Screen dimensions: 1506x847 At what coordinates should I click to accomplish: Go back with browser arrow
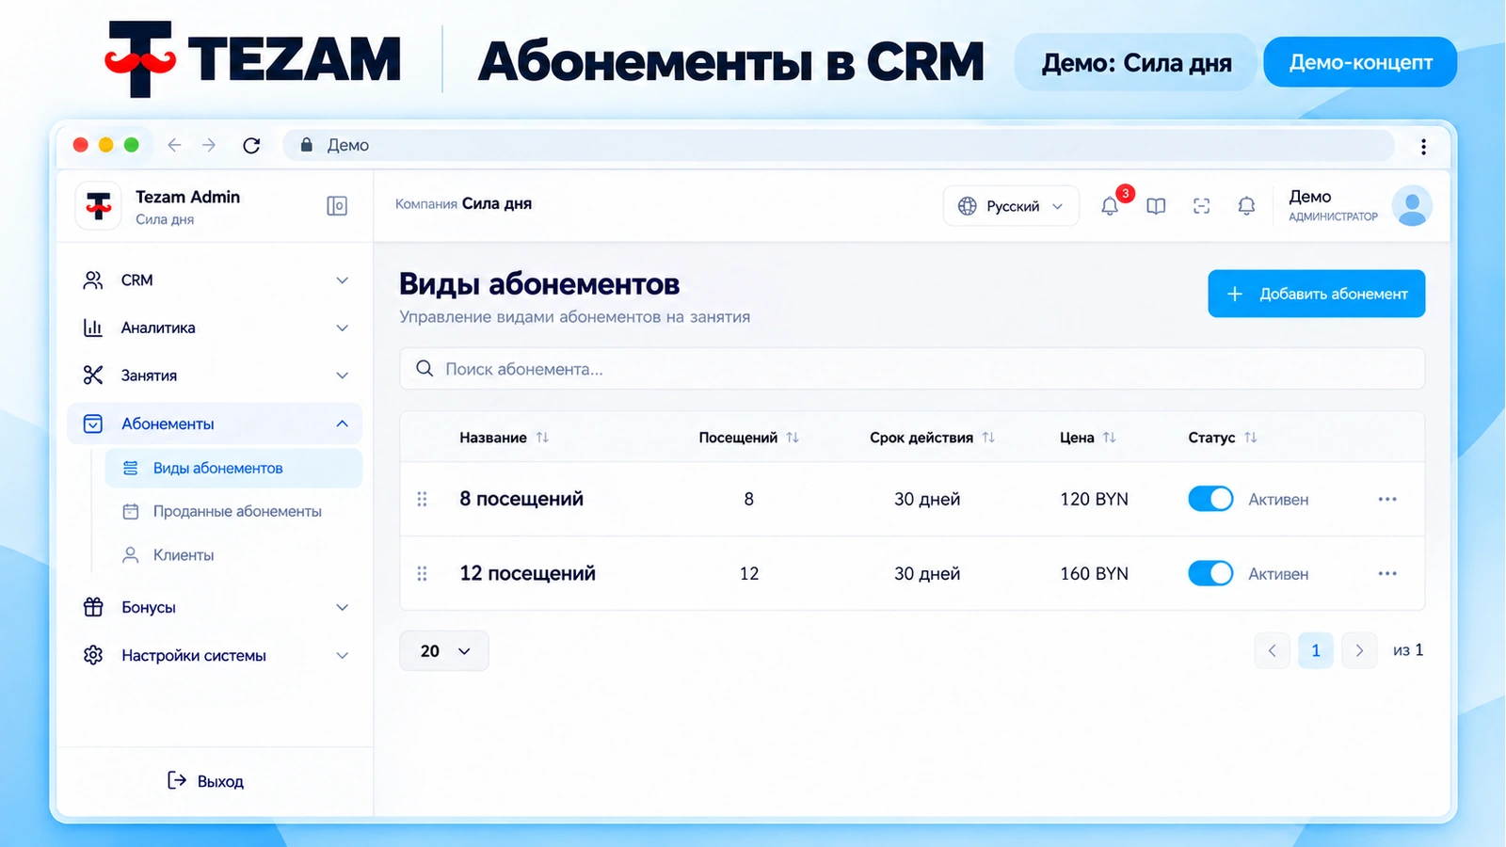tap(174, 145)
